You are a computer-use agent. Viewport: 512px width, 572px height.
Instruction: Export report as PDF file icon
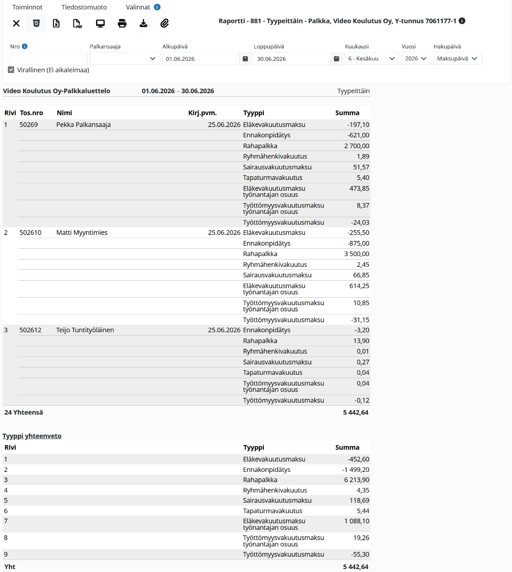pyautogui.click(x=77, y=24)
